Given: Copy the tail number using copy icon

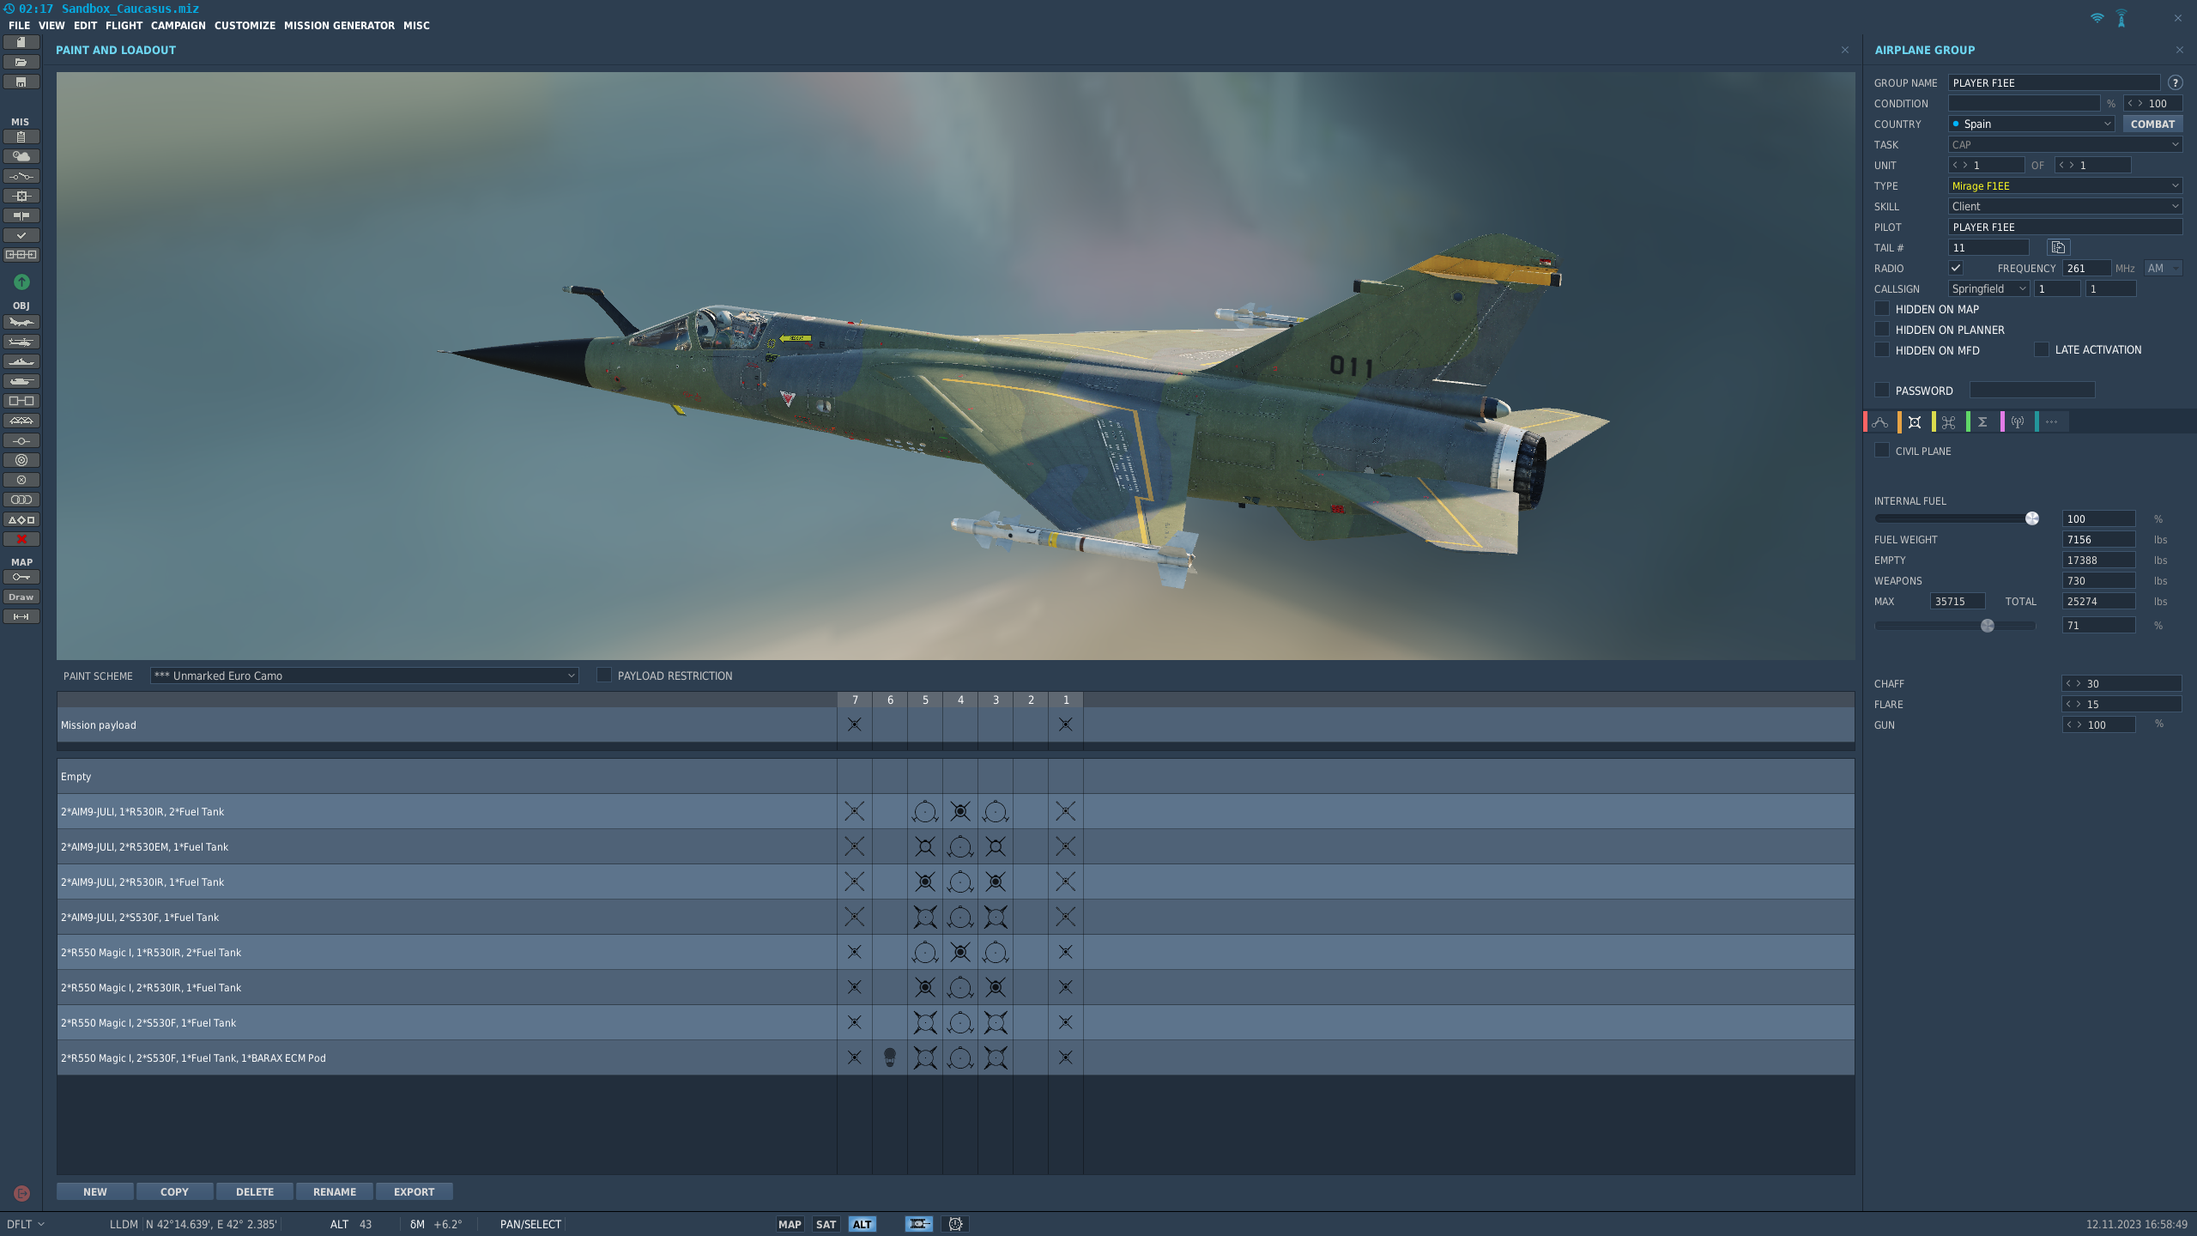Looking at the screenshot, I should [x=2057, y=247].
